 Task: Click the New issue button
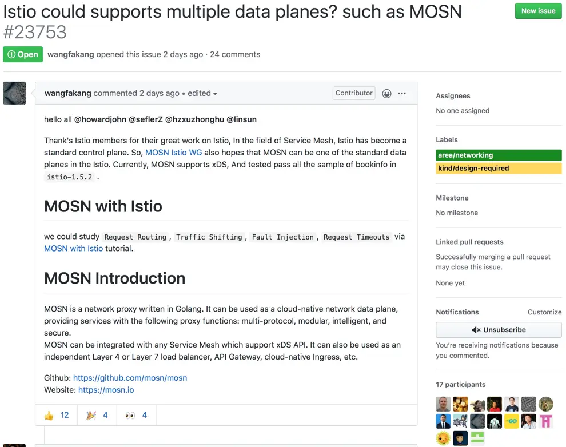tap(538, 10)
